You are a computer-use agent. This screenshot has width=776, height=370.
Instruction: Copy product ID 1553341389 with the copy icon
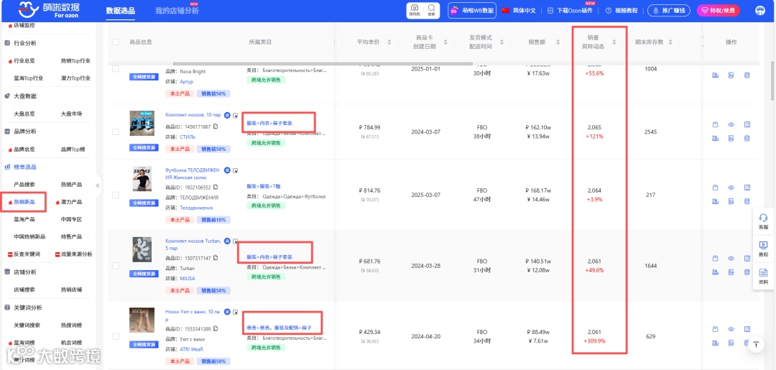pyautogui.click(x=216, y=329)
